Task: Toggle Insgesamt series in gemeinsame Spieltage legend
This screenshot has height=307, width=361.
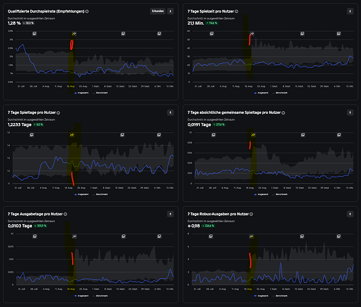Action: click(261, 194)
